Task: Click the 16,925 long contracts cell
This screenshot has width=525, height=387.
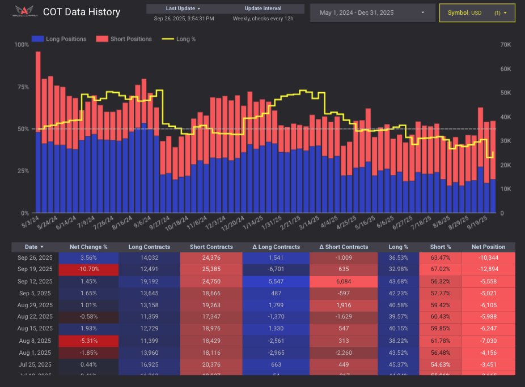Action: [149, 364]
